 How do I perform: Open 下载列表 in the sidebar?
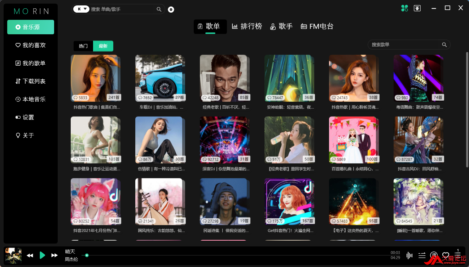31,81
